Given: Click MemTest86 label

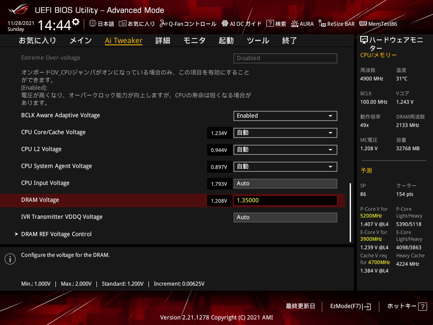Looking at the screenshot, I should pos(383,24).
